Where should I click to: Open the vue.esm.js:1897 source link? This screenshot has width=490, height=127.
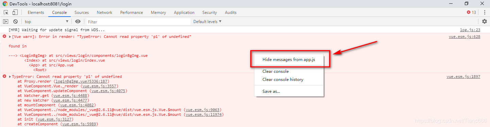click(463, 77)
